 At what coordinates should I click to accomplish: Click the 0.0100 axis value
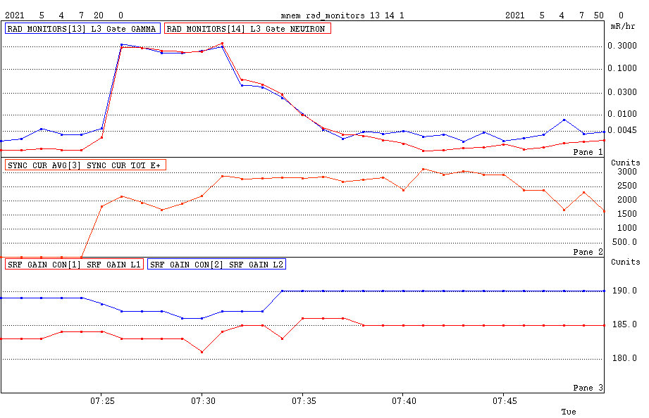pyautogui.click(x=622, y=114)
